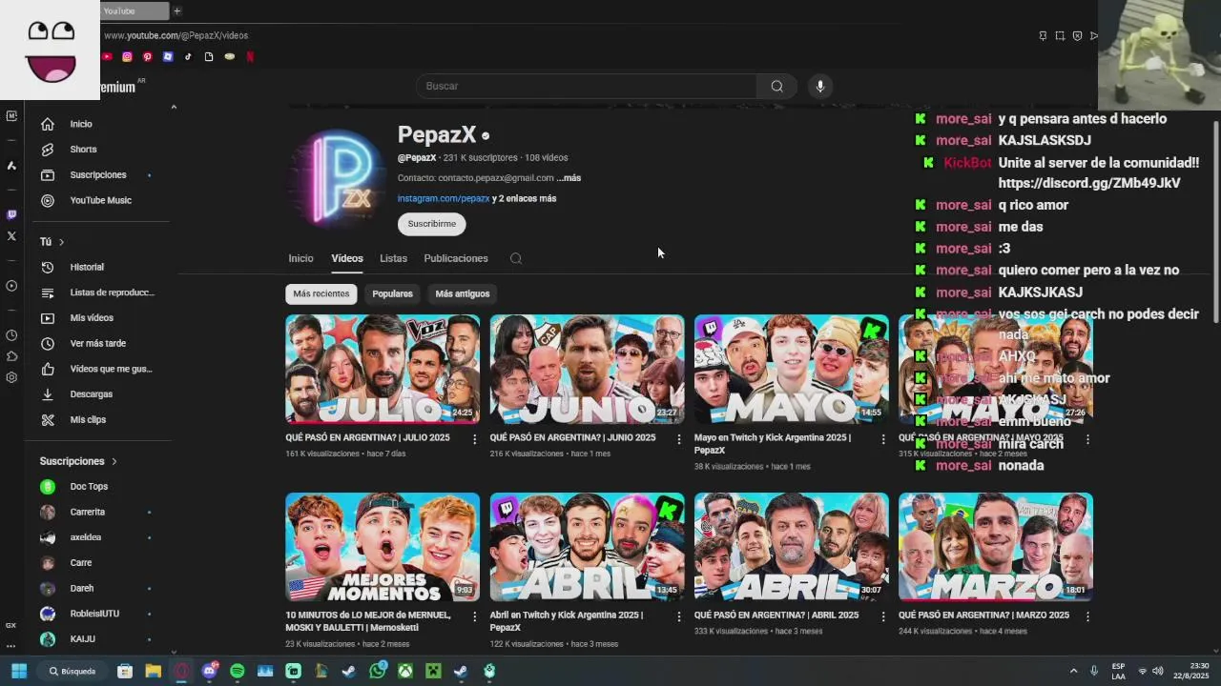Click the Suscribirme button
The height and width of the screenshot is (686, 1221).
tap(432, 224)
